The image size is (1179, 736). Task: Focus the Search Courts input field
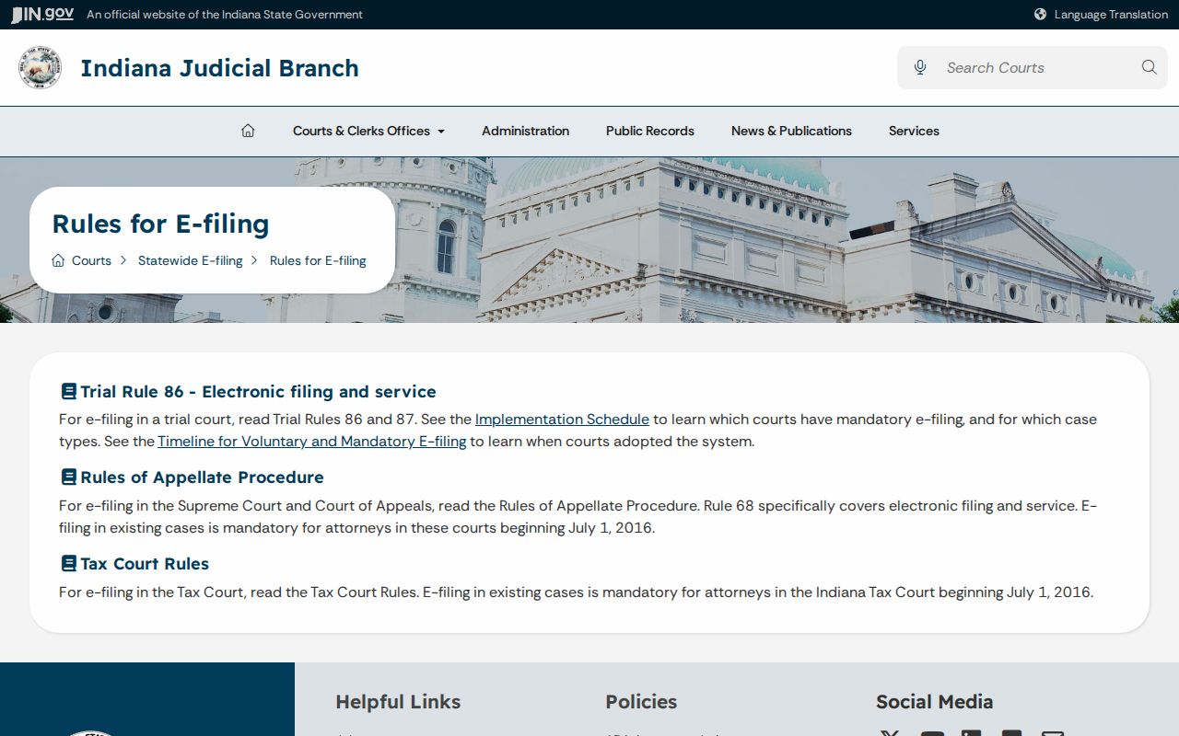(x=1032, y=67)
